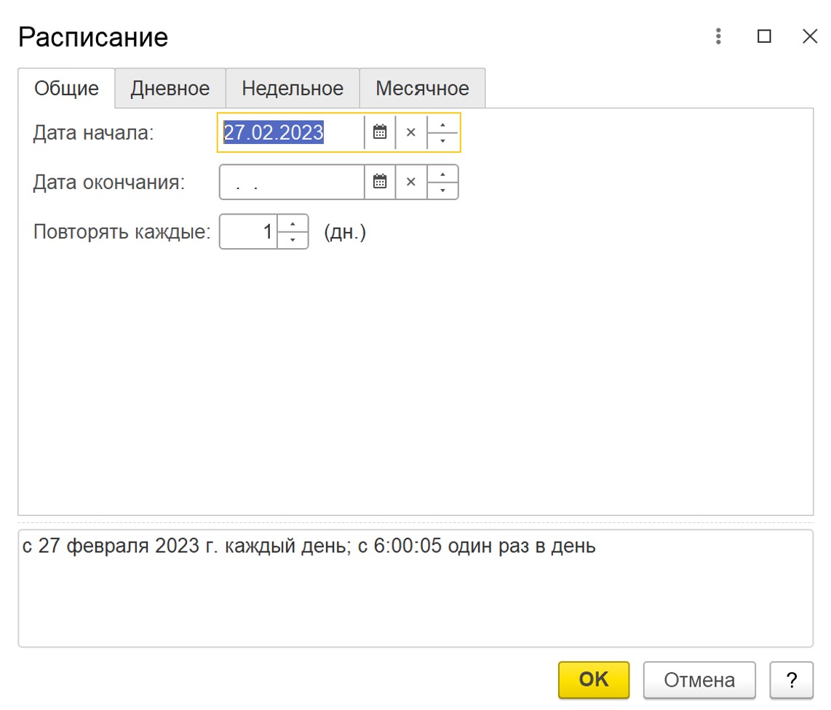This screenshot has height=710, width=831.
Task: Clear the Дата начала date with × icon
Action: tap(411, 132)
